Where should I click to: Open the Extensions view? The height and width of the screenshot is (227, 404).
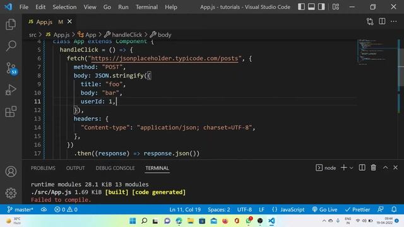point(11,112)
